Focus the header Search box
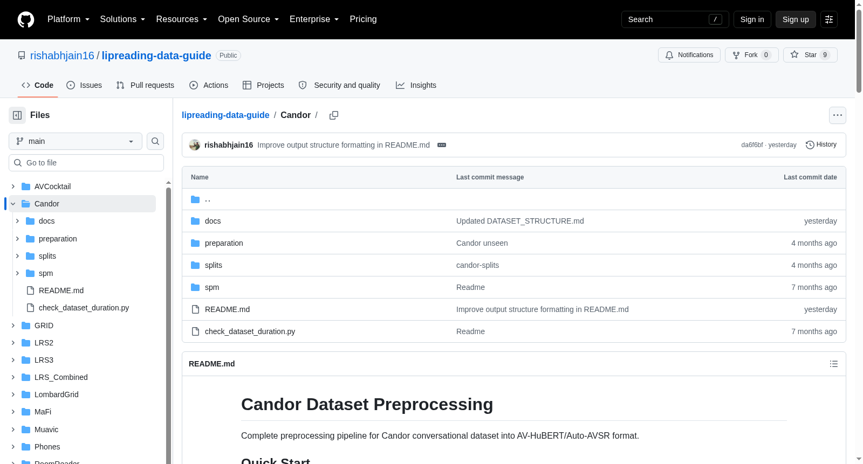This screenshot has width=863, height=464. 675,19
